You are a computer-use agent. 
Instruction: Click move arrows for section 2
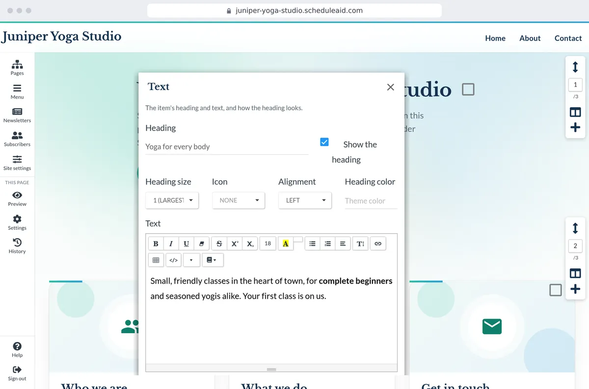click(x=575, y=228)
